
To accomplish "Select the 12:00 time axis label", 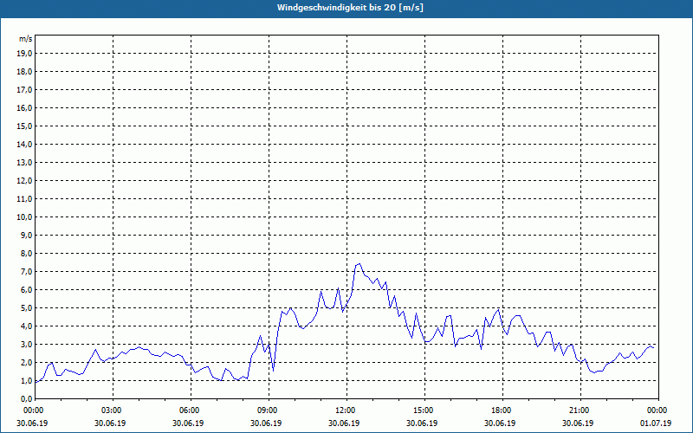I will tap(346, 410).
